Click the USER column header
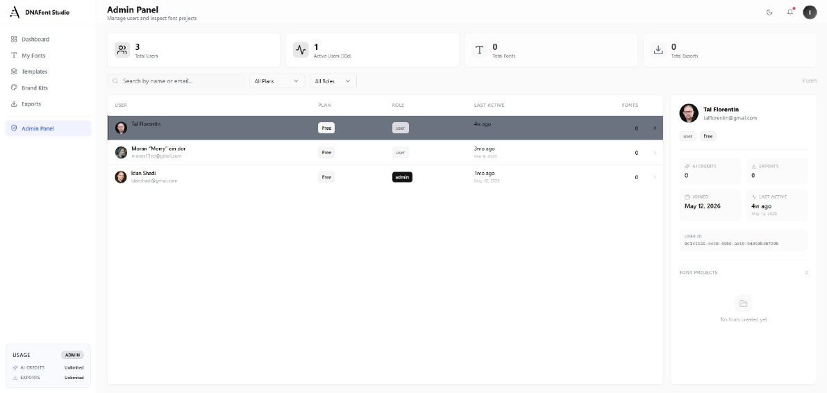827x393 pixels. 121,105
